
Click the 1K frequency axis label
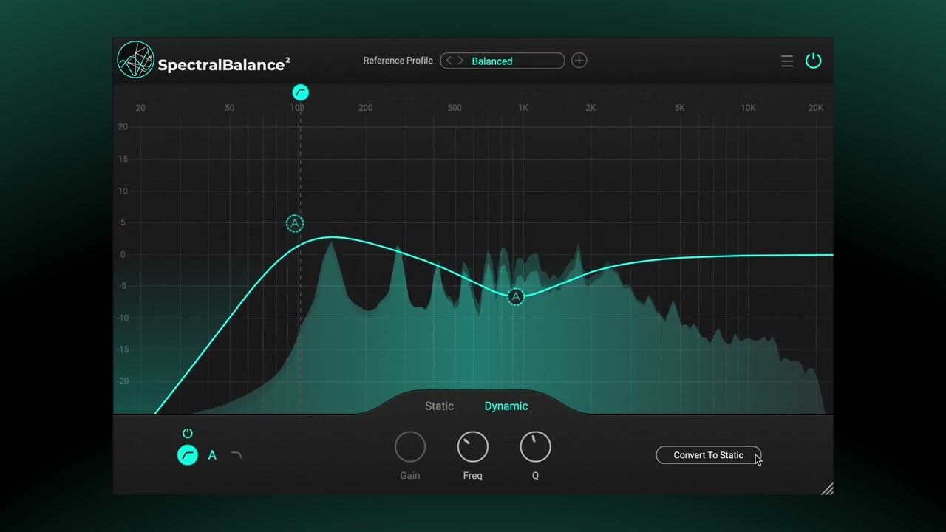[523, 108]
